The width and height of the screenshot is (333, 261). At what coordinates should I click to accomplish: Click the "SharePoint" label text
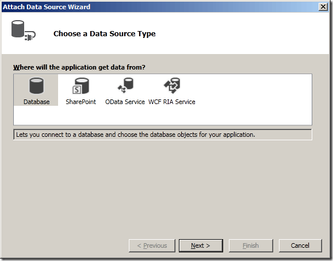coord(81,102)
